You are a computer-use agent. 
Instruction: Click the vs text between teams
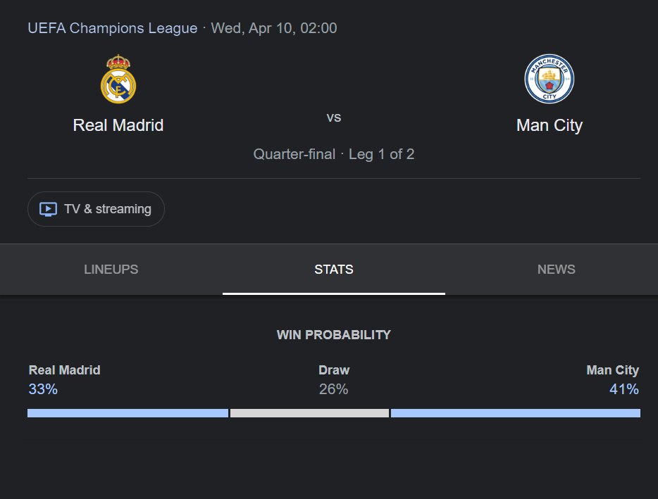click(334, 118)
